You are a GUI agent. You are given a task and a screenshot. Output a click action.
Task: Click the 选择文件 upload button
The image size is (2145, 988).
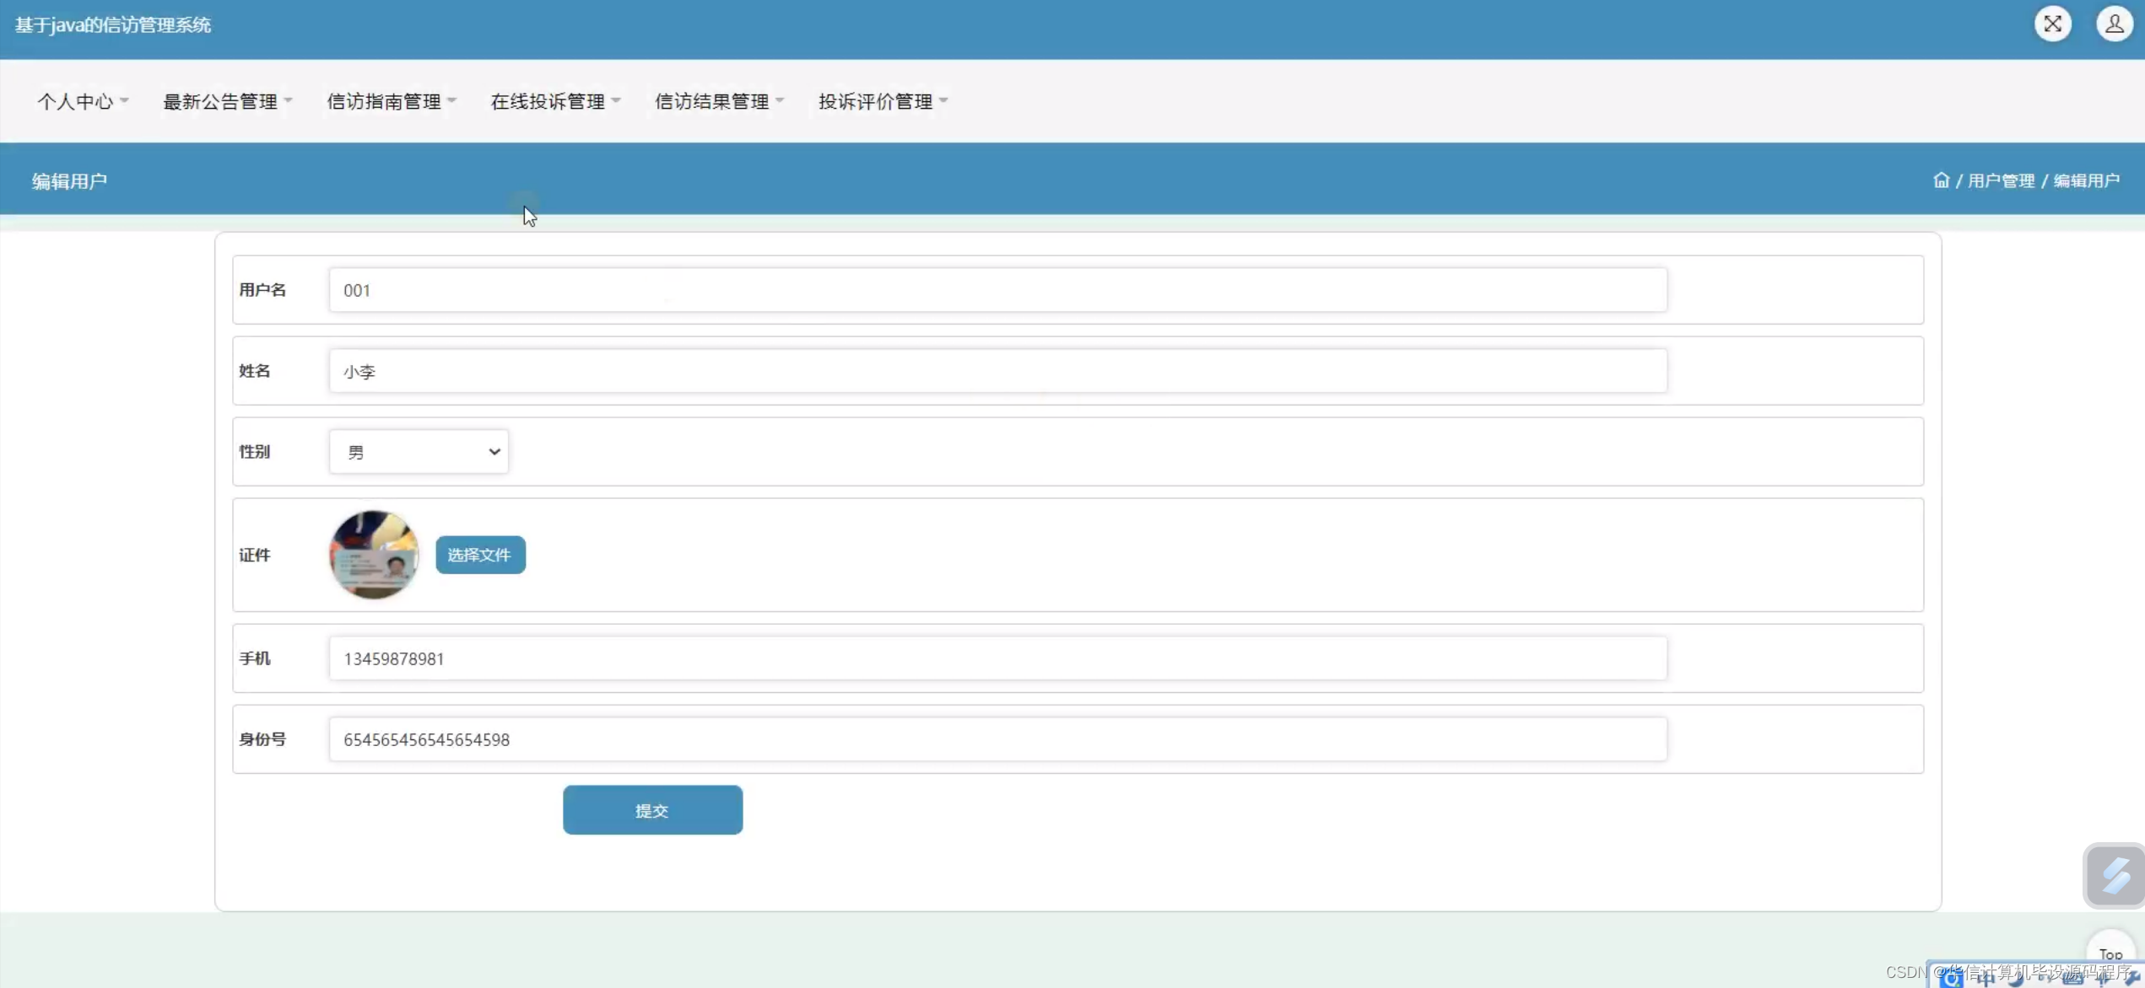click(x=480, y=555)
